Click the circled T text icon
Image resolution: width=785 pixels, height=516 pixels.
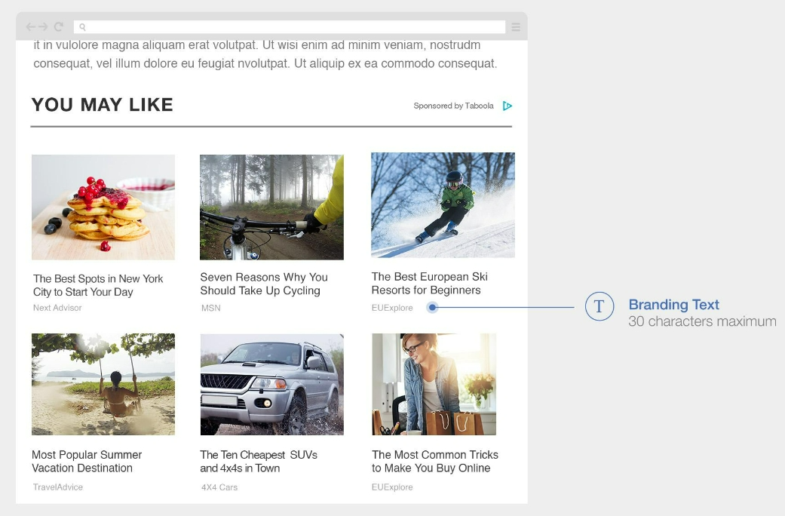coord(599,306)
